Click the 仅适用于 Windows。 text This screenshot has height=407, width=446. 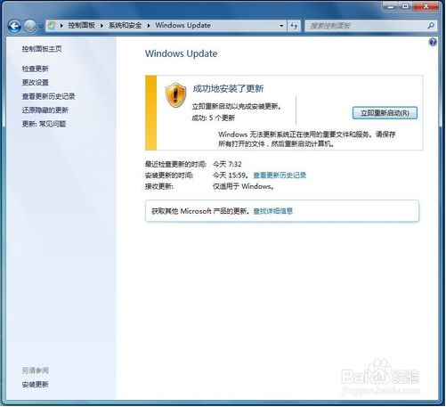pos(243,186)
